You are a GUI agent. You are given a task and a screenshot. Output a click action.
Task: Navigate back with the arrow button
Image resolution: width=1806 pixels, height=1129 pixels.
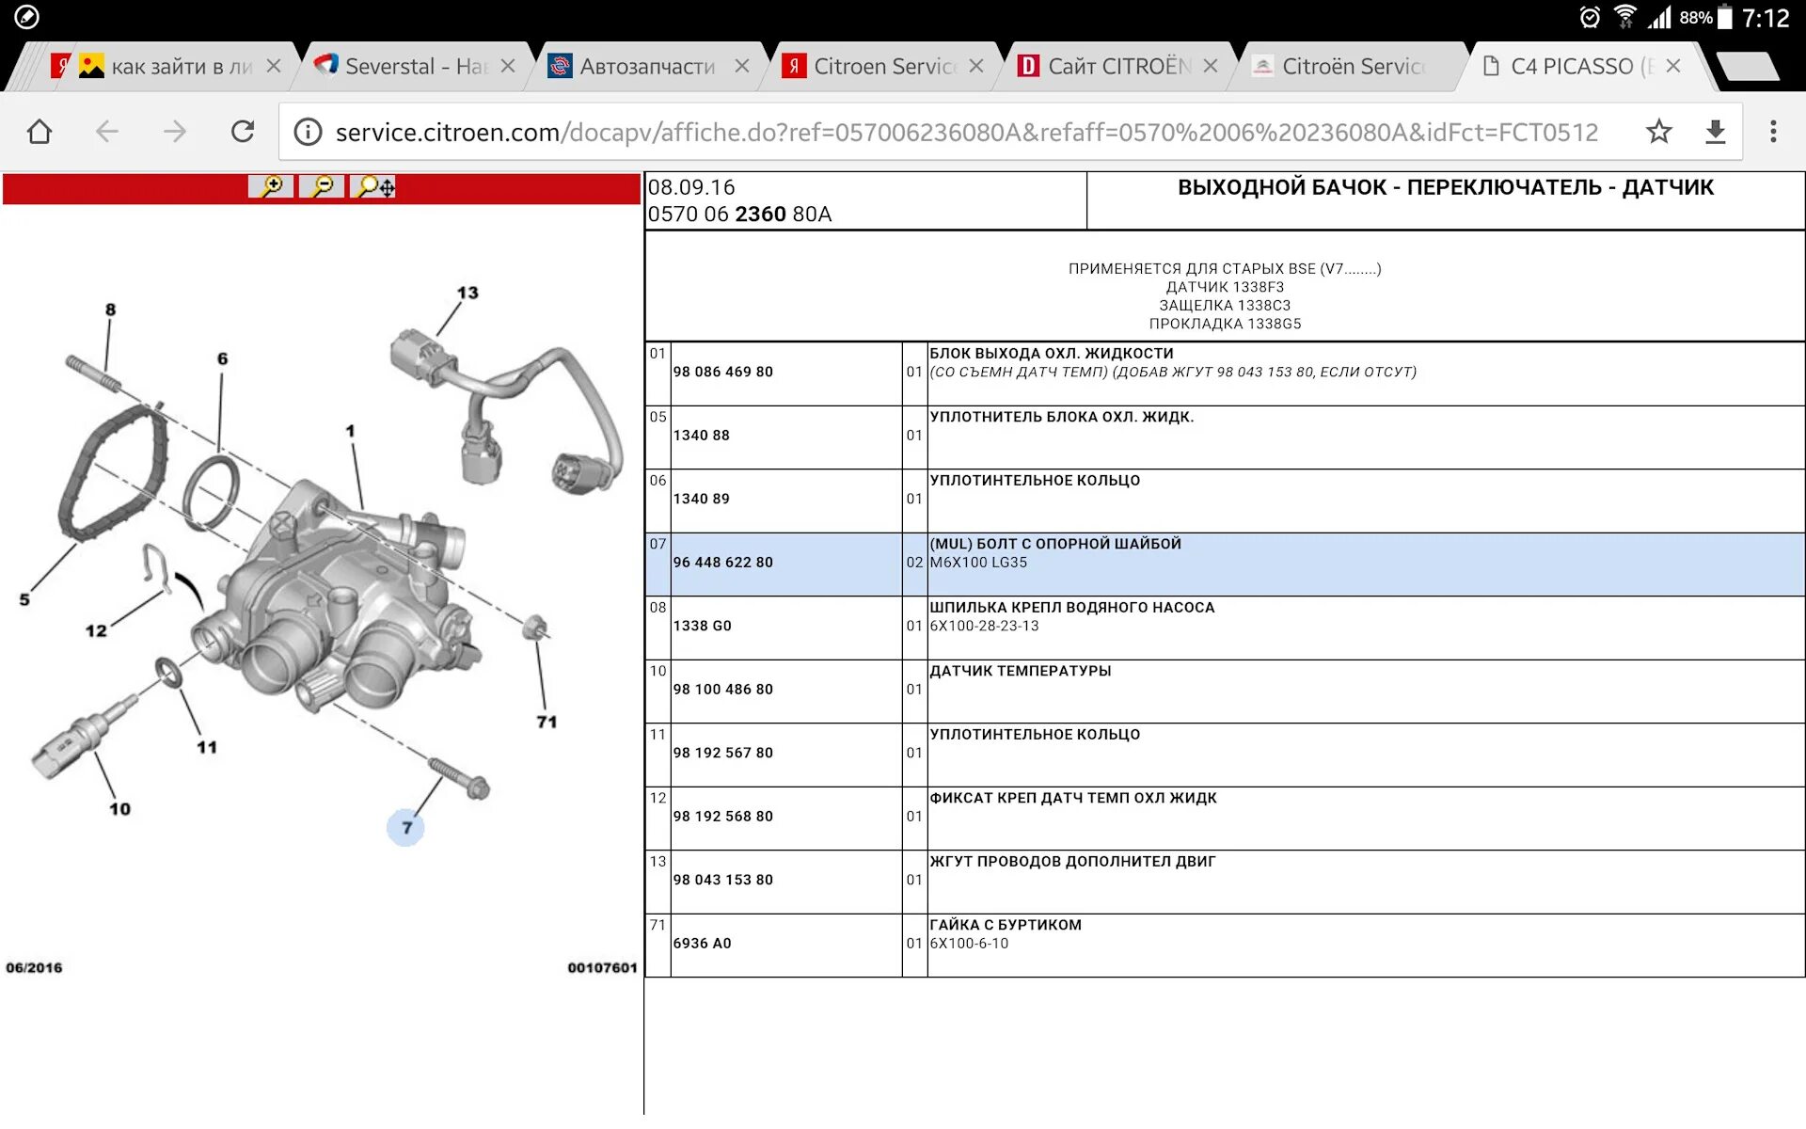tap(107, 132)
